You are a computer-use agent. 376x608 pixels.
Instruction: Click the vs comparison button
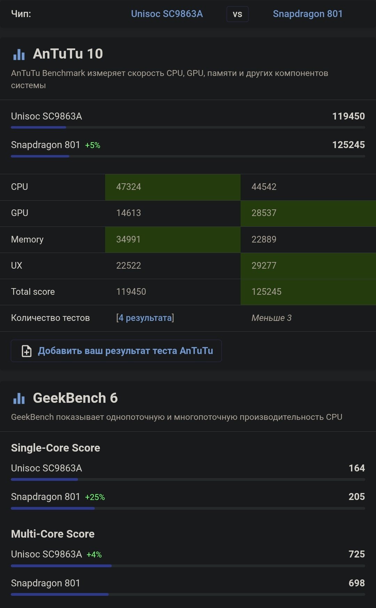[237, 14]
